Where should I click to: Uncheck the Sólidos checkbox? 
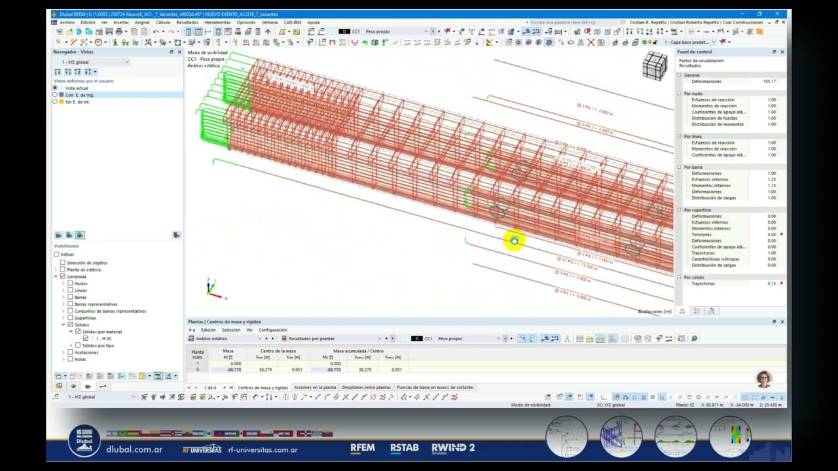[x=70, y=324]
